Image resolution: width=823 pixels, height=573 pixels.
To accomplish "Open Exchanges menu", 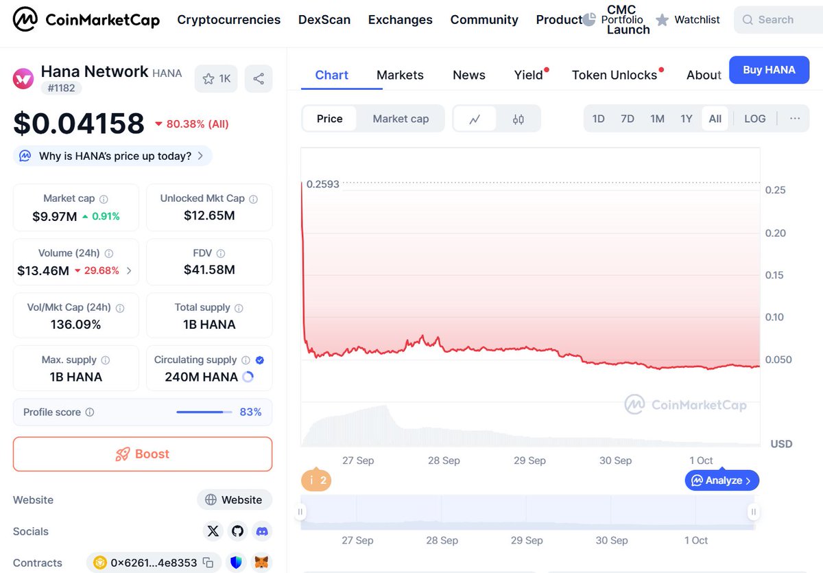I will [x=401, y=20].
